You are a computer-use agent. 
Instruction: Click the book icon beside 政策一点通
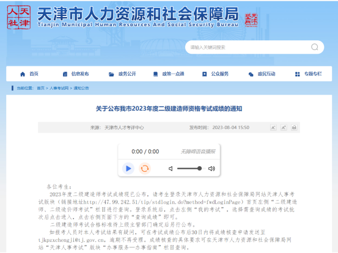coord(155,74)
